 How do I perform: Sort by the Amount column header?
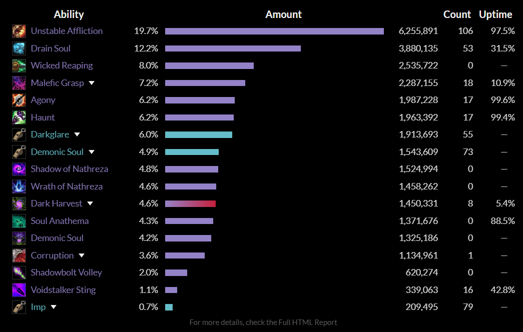[283, 14]
